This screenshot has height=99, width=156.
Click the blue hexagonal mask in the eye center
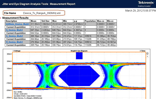pos(79,76)
